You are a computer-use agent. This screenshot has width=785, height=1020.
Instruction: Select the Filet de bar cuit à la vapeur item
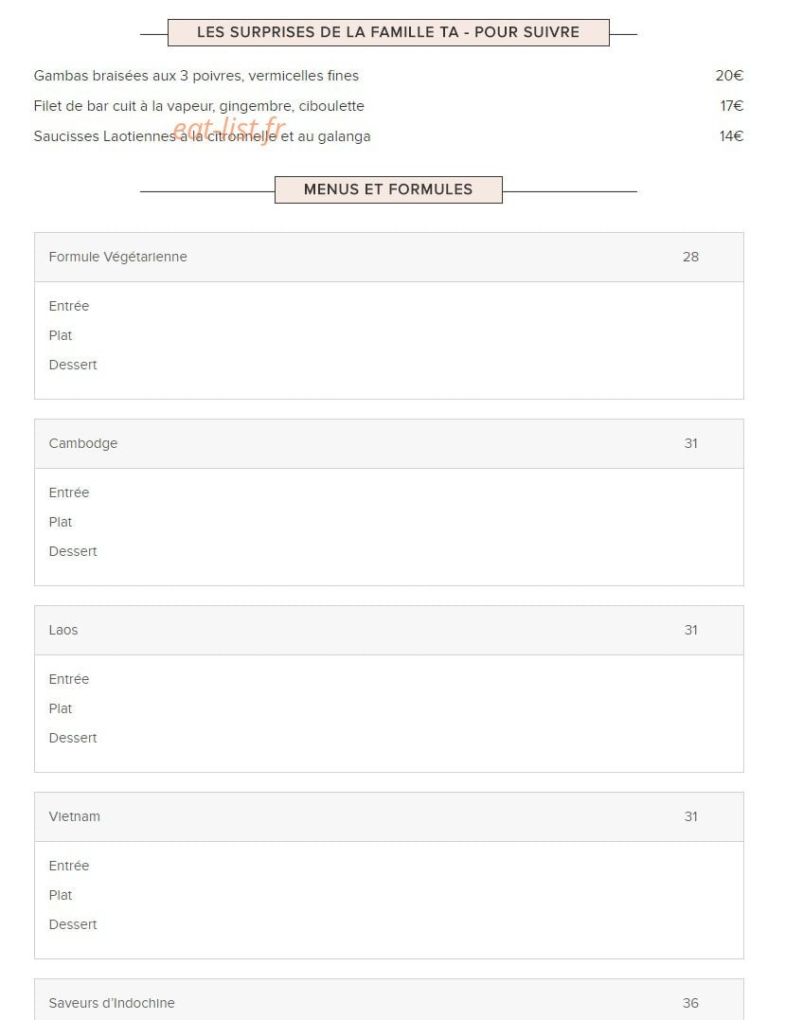coord(199,106)
